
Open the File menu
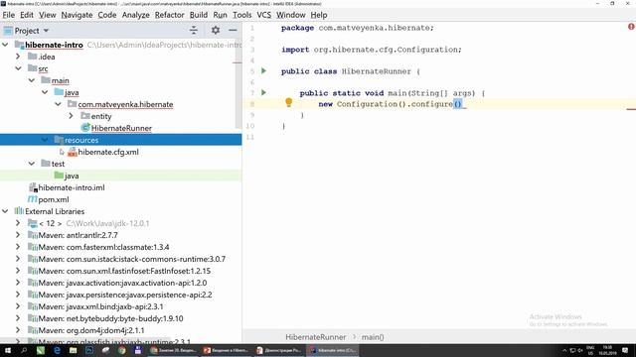pos(9,15)
